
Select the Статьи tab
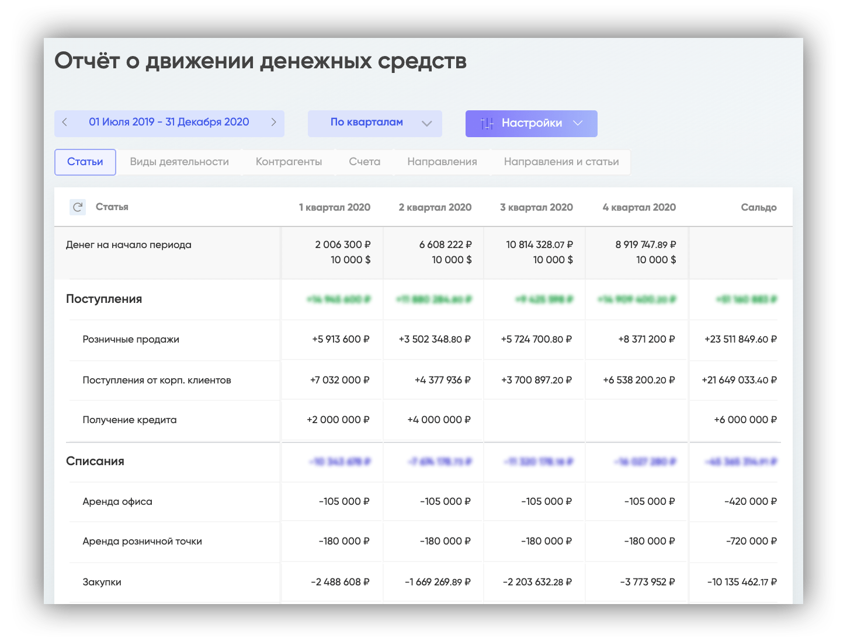(x=85, y=162)
